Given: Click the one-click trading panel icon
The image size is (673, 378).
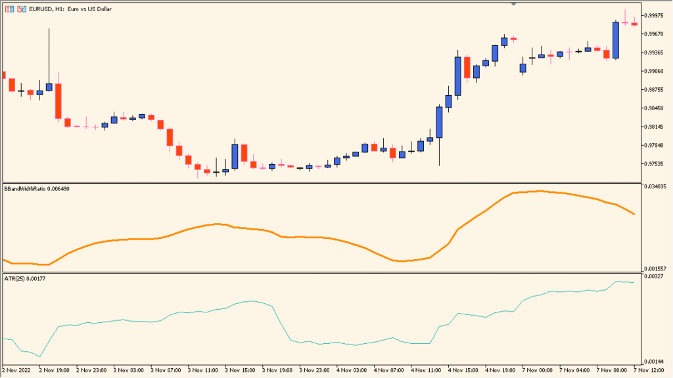Looking at the screenshot, I should (22, 9).
